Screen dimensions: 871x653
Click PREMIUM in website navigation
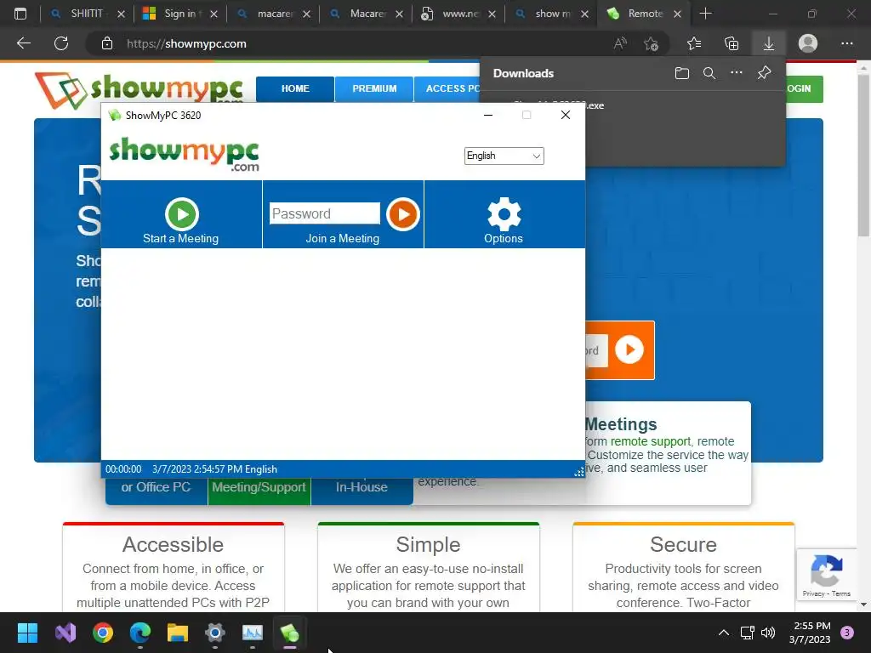(x=374, y=88)
